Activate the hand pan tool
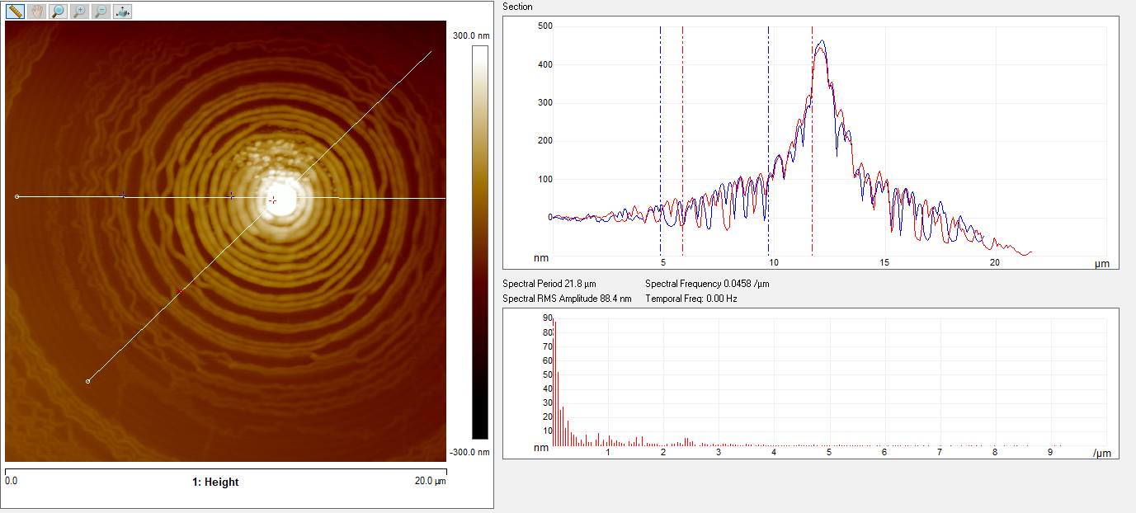The image size is (1136, 513). point(36,12)
